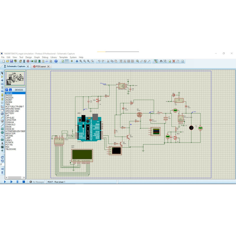Click the Zoom In magnifier icon
The height and width of the screenshot is (236, 236).
pos(81,61)
